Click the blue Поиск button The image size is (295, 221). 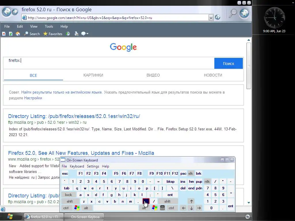pos(228,63)
